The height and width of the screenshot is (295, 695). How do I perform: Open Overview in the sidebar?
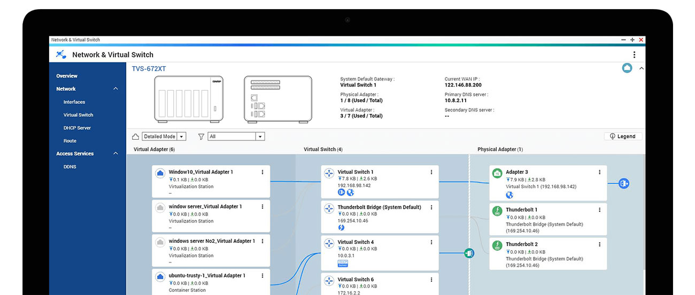click(67, 76)
